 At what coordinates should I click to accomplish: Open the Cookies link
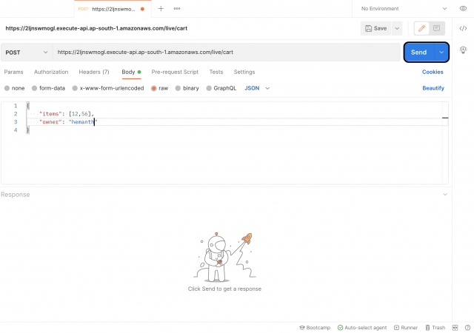click(x=433, y=72)
